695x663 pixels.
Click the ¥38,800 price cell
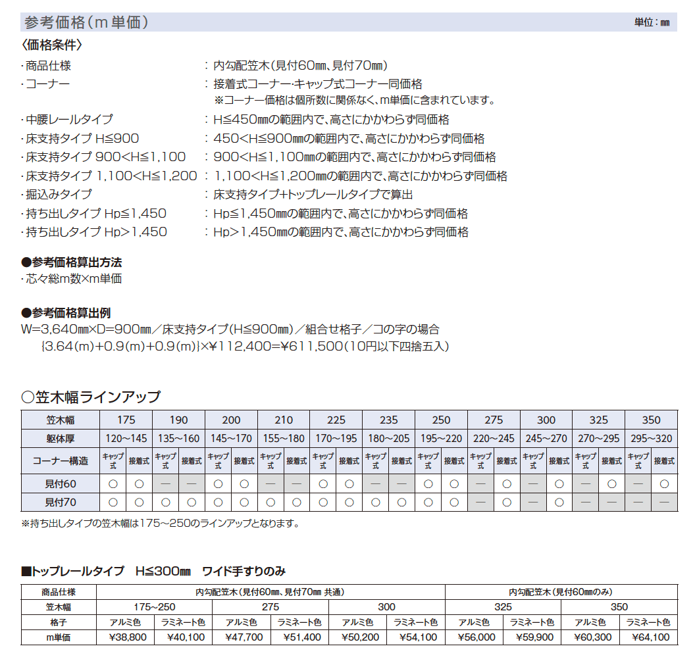click(125, 637)
